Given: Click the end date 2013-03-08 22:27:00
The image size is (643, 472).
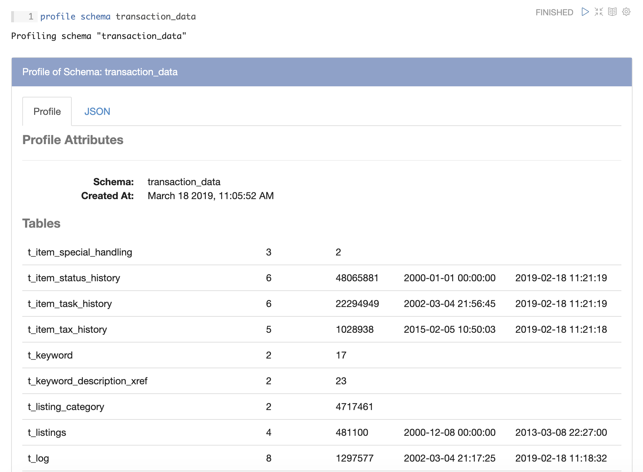Looking at the screenshot, I should click(x=561, y=432).
